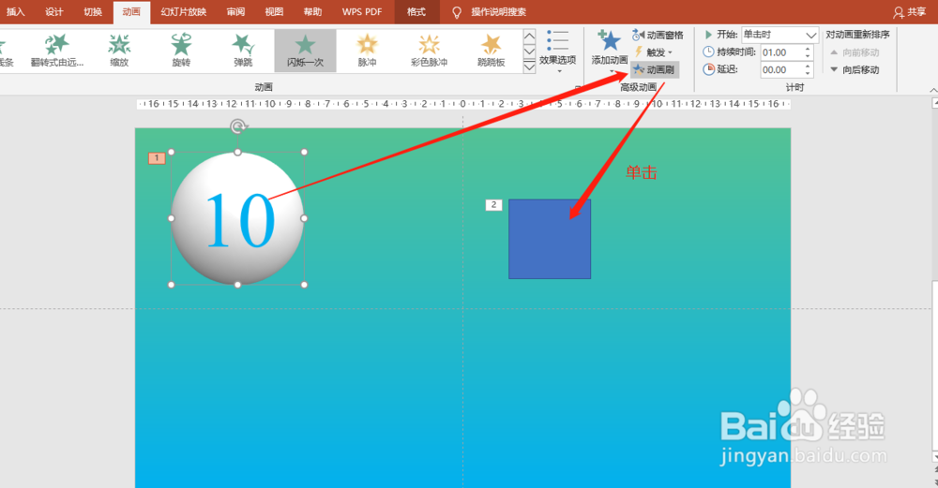The width and height of the screenshot is (938, 488).
Task: Click 向后移动 move later
Action: [x=855, y=70]
